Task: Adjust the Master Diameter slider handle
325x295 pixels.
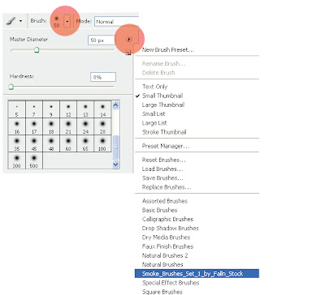Action: [37, 49]
